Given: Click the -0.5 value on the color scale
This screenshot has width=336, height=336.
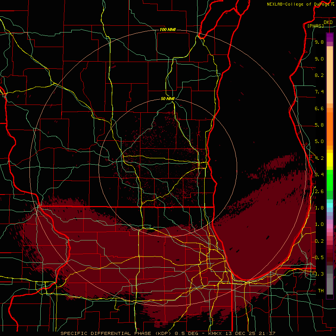Looking at the screenshot, I should point(318,258).
